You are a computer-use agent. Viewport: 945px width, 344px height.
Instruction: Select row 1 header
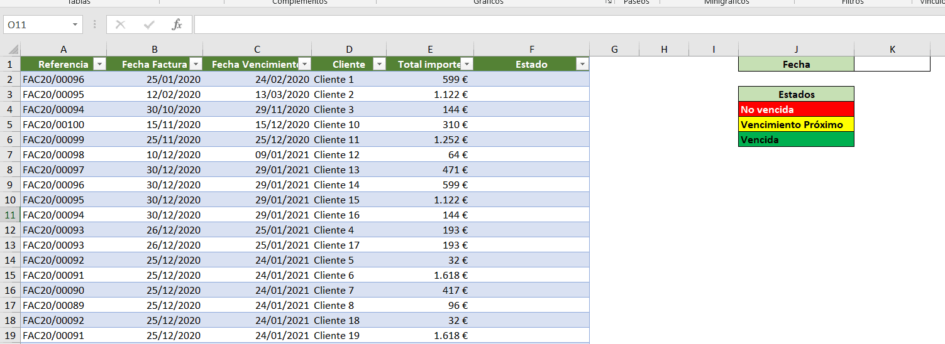click(10, 64)
